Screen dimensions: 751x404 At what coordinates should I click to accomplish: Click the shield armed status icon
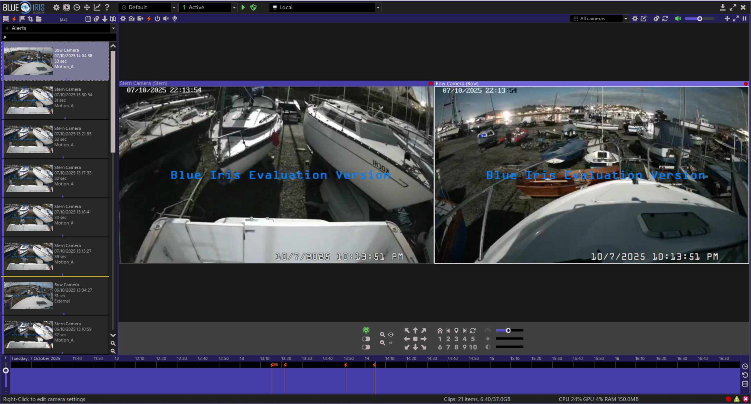point(253,7)
